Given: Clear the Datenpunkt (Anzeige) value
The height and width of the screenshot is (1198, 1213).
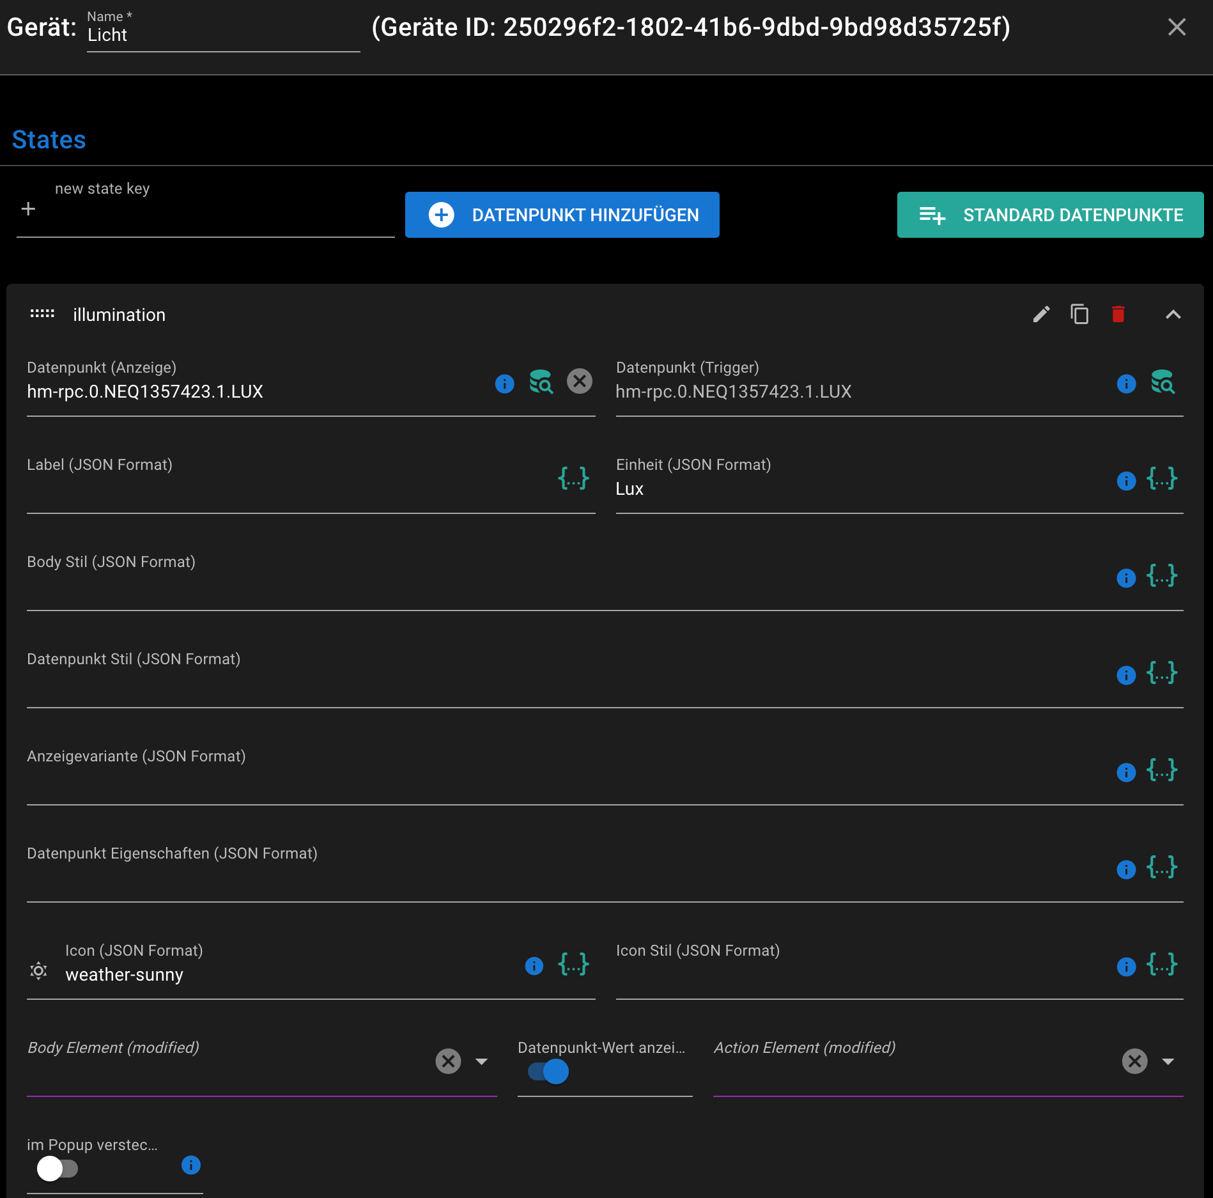Looking at the screenshot, I should pos(579,382).
